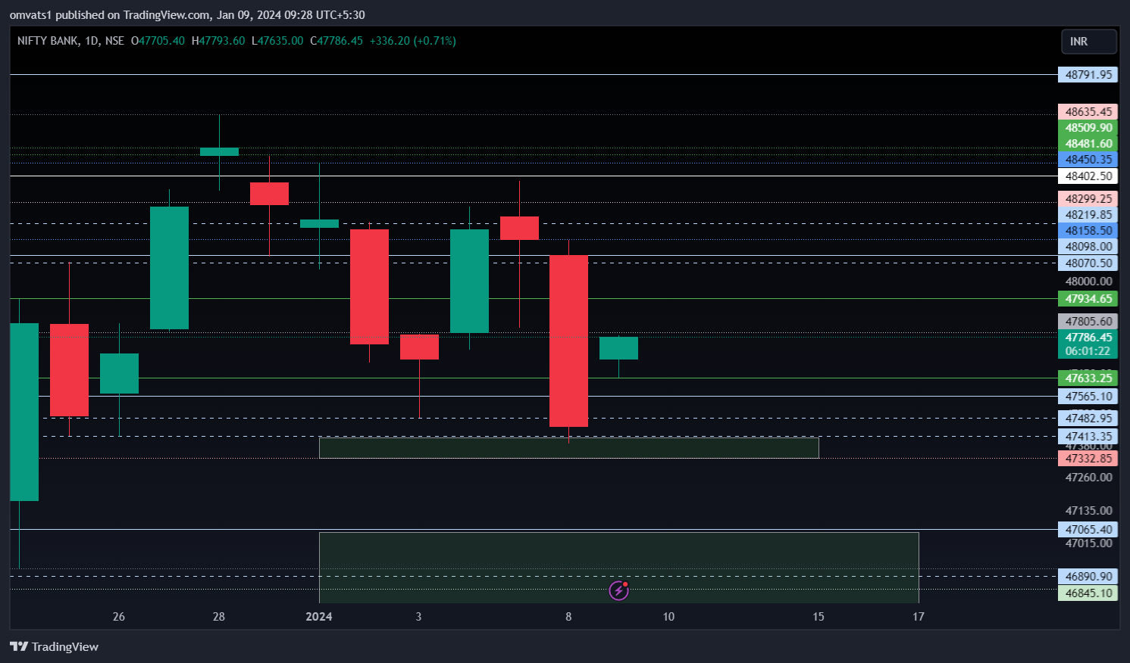Screen dimensions: 1130x663
Task: Click the +336.20 (+0.71%) change value
Action: 413,41
